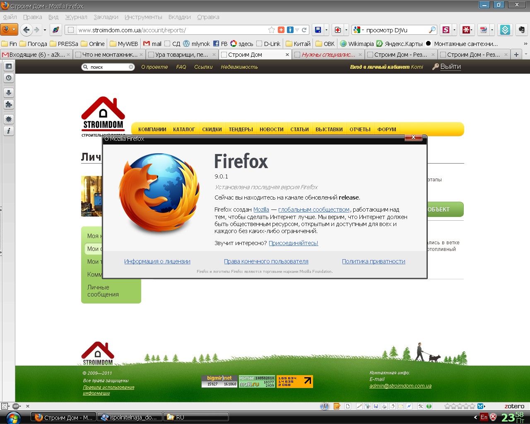Open the back/forward history dropdown arrow
Viewport: 530px width, 424px height.
coord(45,30)
